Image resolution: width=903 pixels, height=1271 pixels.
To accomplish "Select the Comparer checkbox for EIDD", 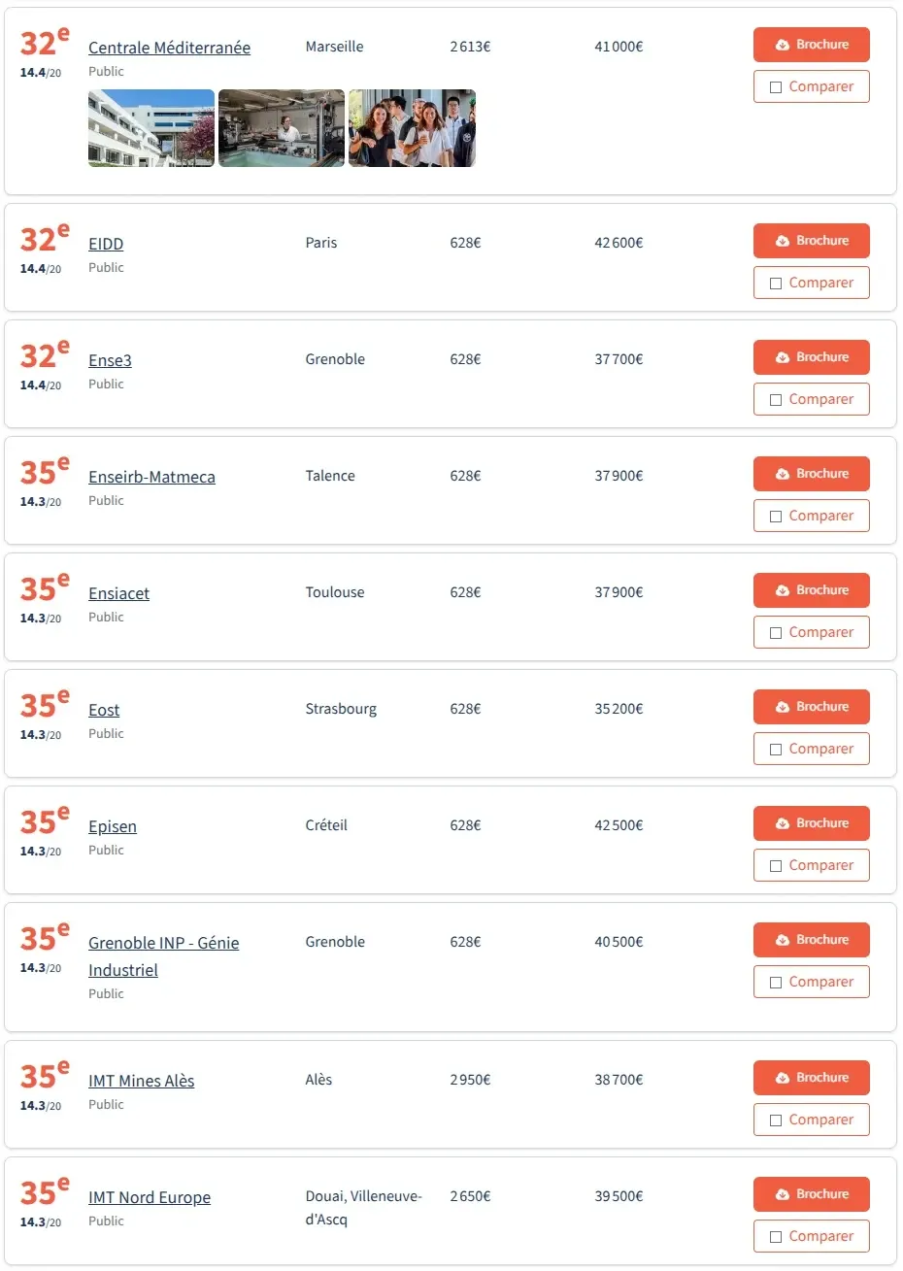I will point(776,284).
